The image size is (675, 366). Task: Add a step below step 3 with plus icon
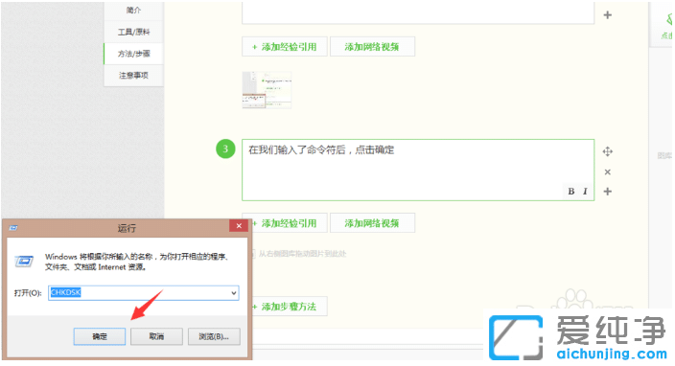pos(608,192)
